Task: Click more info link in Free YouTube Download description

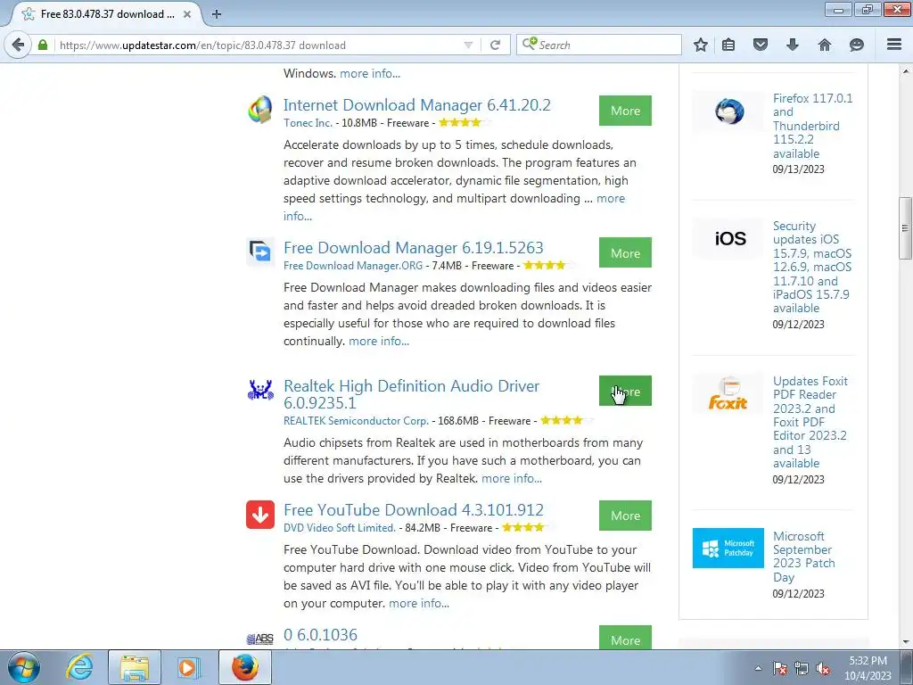Action: (x=419, y=603)
